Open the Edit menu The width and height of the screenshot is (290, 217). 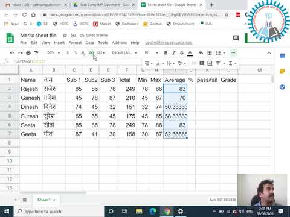tap(34, 43)
